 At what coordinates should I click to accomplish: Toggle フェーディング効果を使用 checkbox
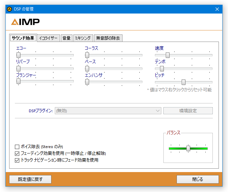tap(17, 153)
